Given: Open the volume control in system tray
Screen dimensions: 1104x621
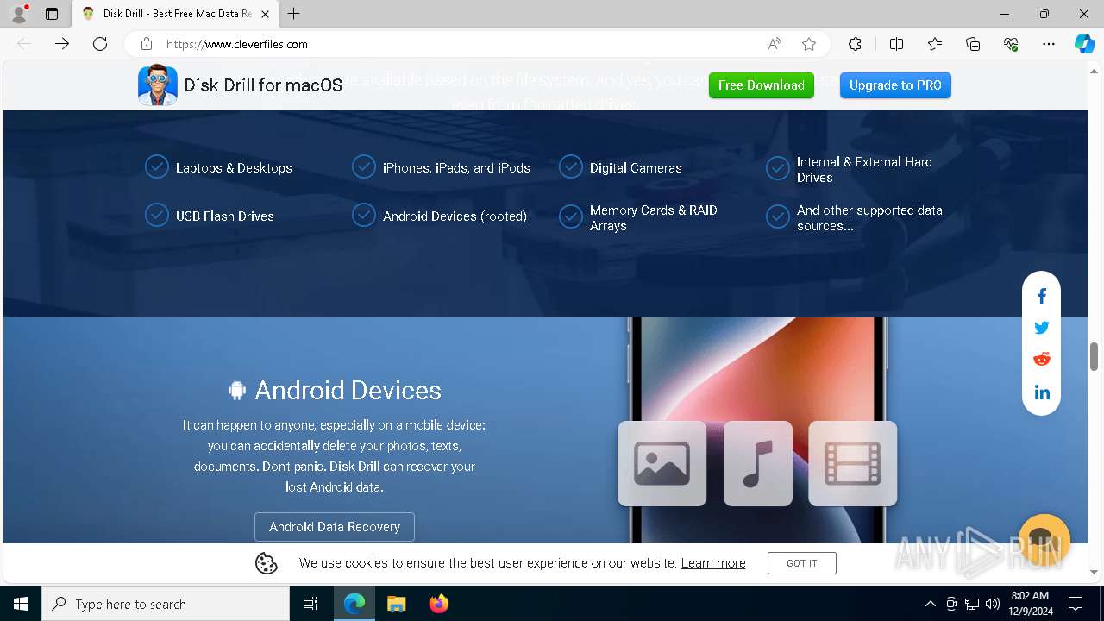Looking at the screenshot, I should tap(992, 604).
